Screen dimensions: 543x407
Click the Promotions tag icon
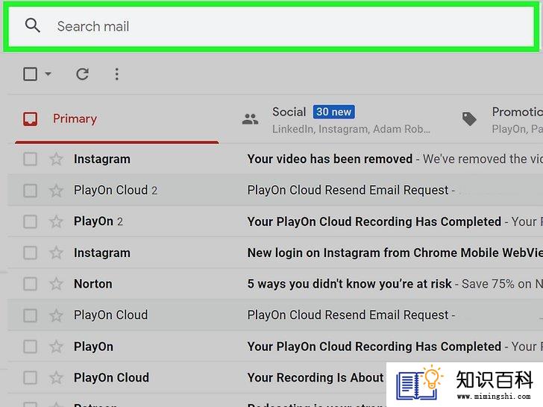point(469,119)
